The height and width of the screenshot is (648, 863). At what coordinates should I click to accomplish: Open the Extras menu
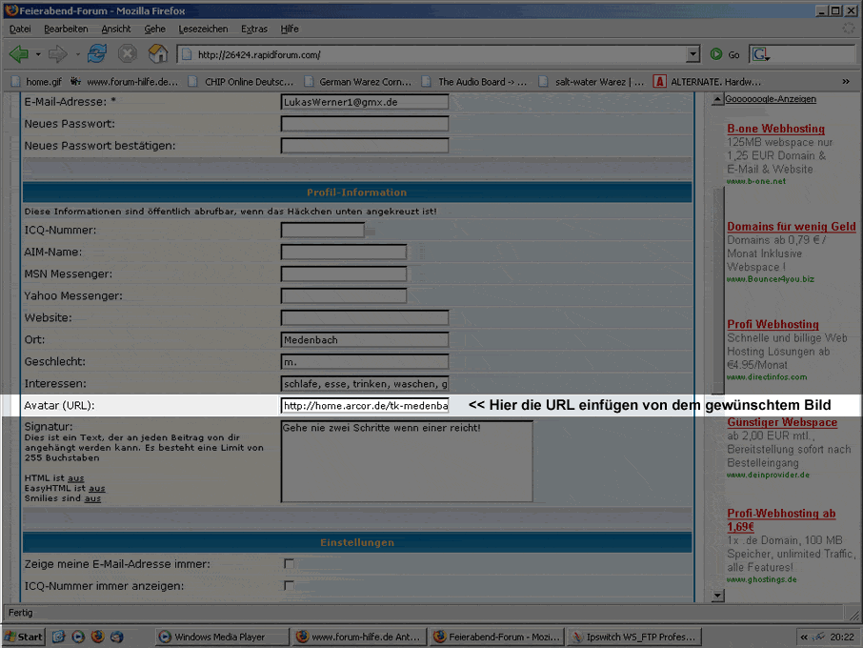tap(253, 30)
